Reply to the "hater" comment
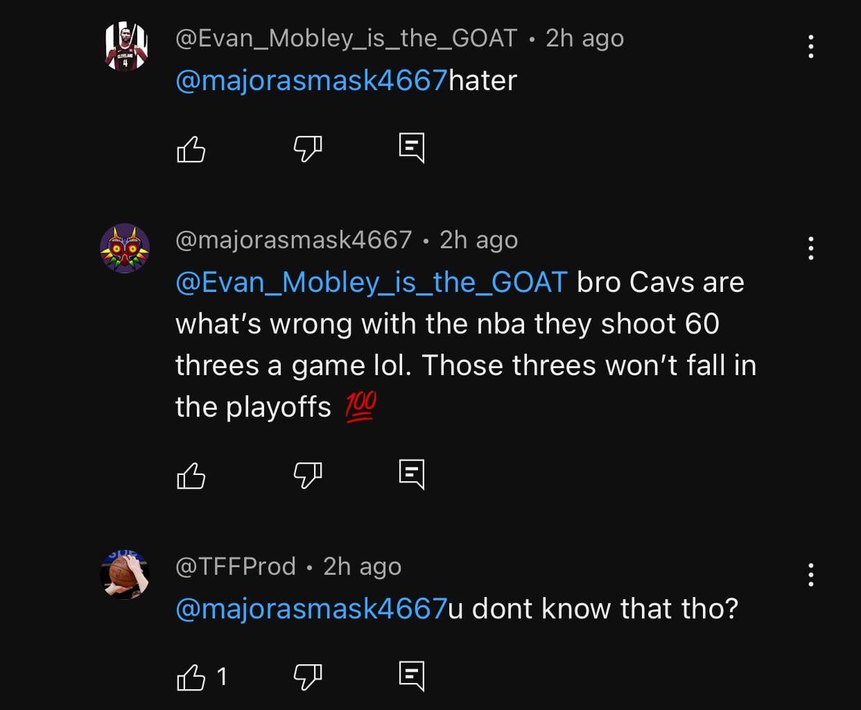The width and height of the screenshot is (861, 710). click(x=412, y=148)
